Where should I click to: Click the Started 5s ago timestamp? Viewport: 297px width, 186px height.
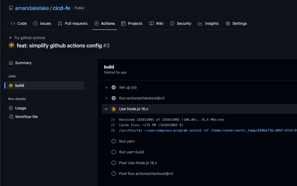(115, 73)
